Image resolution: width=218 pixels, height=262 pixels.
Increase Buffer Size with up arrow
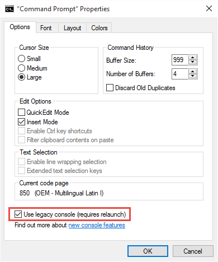pos(193,58)
